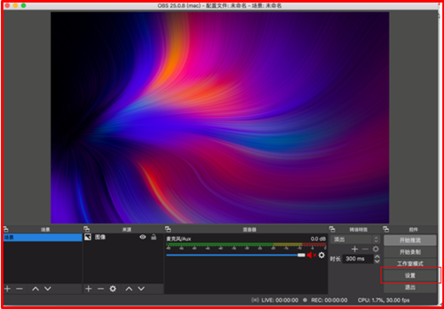Remove the scene transition with minus icon
Screen dimensions: 444x309
pos(366,250)
